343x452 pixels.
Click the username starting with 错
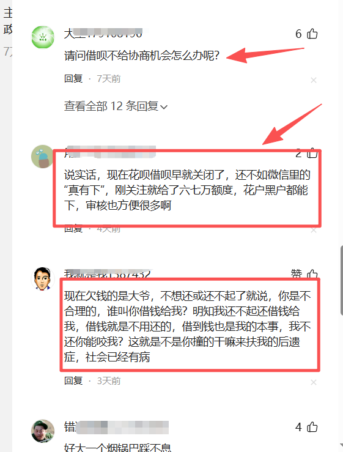(x=116, y=427)
